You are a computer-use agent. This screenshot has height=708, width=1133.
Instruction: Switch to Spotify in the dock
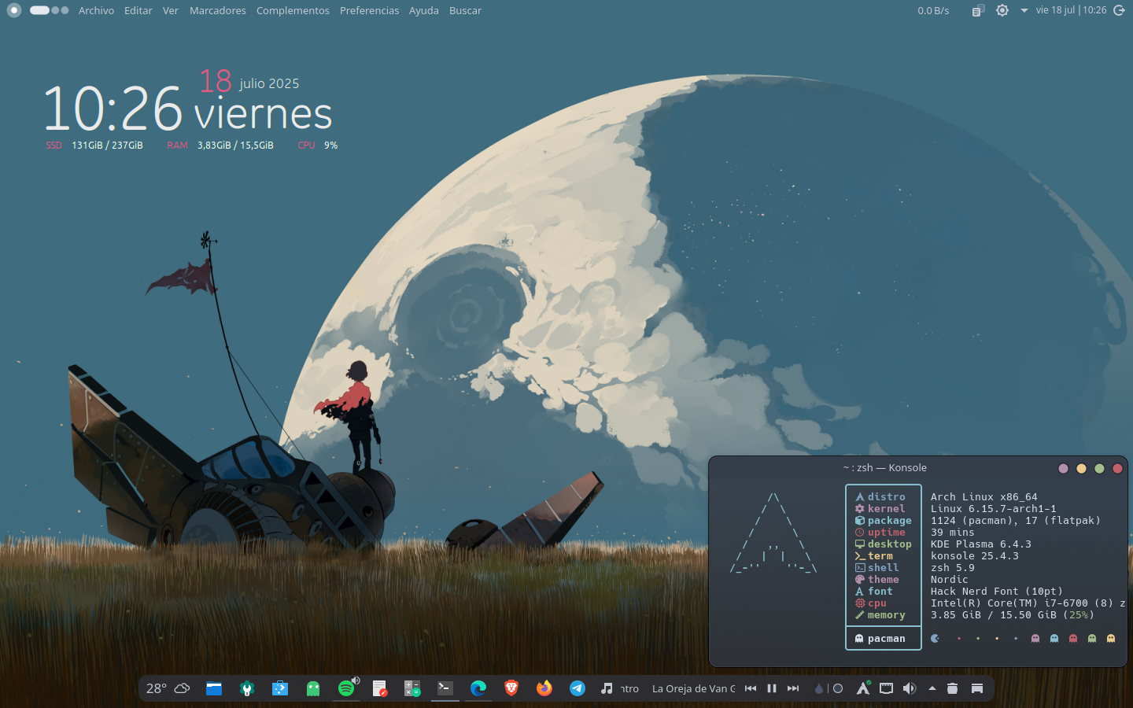tap(346, 688)
